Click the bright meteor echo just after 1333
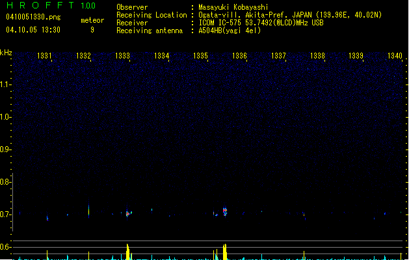The image size is (409, 260). 129,214
